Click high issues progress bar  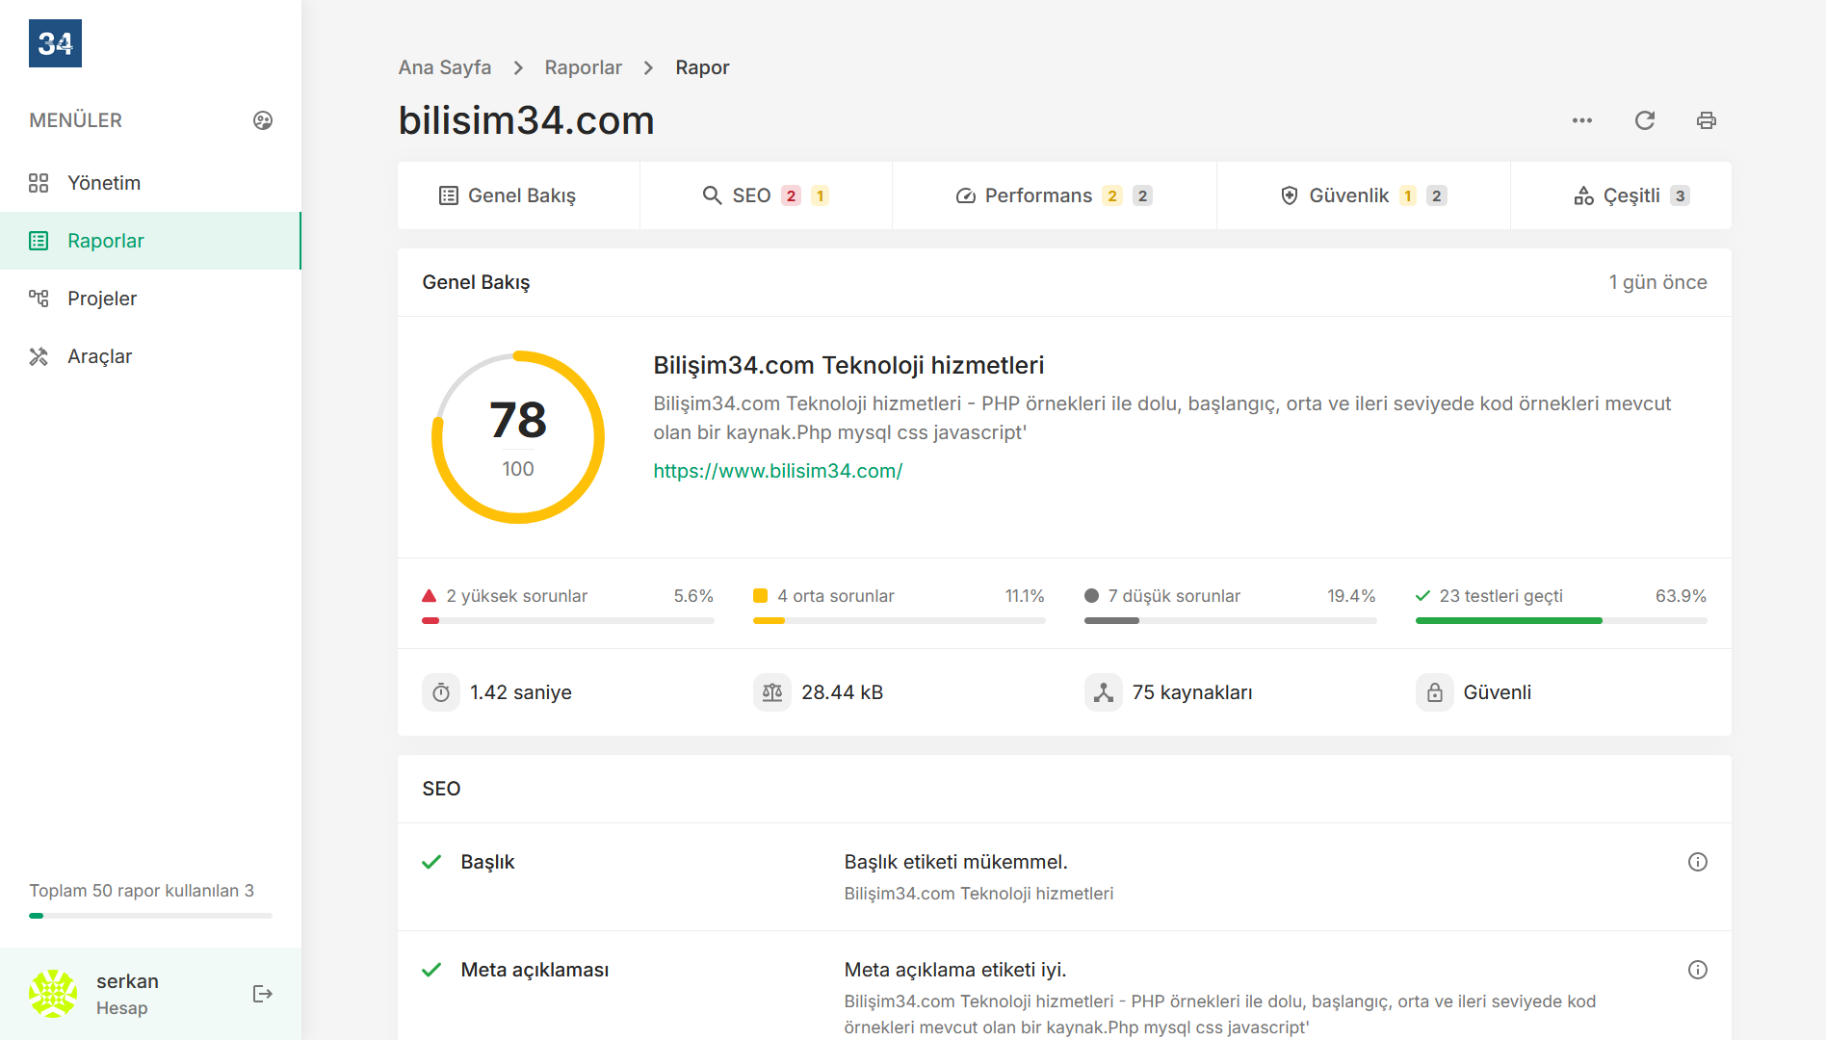[x=568, y=621]
